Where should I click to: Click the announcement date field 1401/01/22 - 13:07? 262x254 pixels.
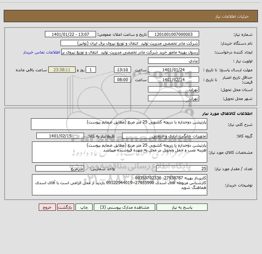coord(70,34)
